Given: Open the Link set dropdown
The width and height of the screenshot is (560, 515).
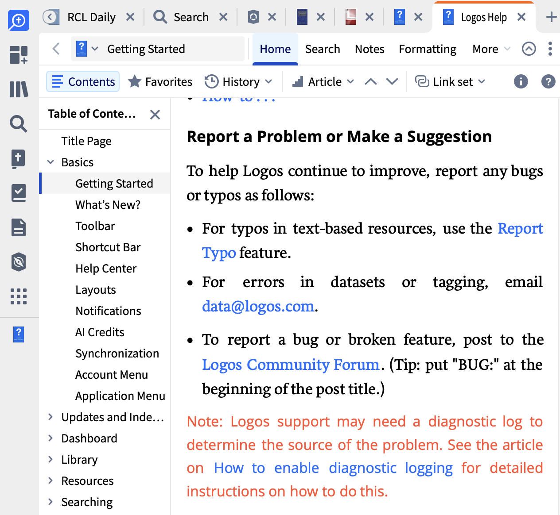Looking at the screenshot, I should pos(450,82).
